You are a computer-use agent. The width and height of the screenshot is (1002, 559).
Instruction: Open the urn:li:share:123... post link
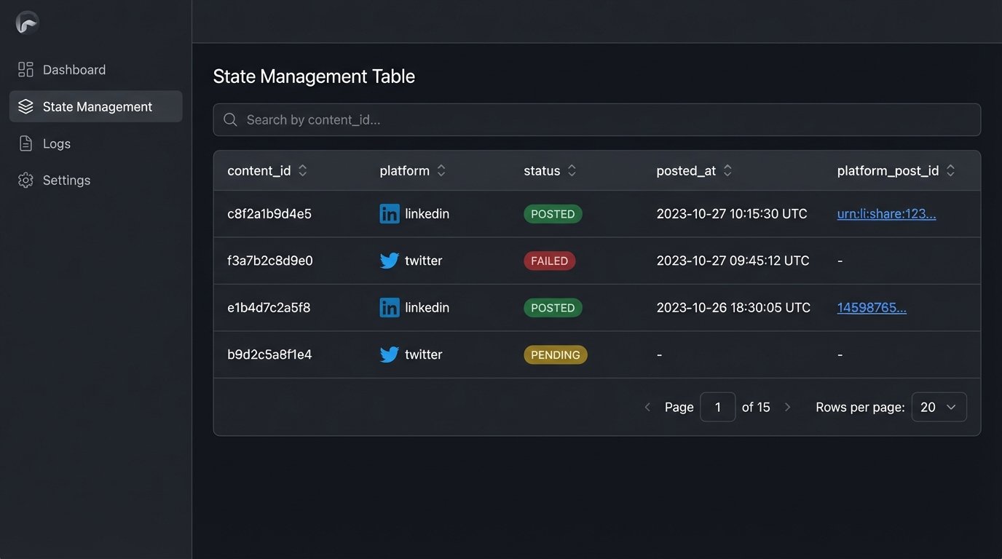[886, 214]
